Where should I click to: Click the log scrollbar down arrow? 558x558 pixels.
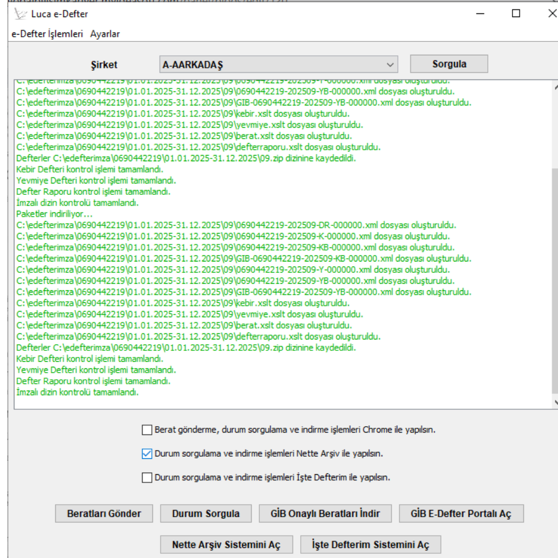click(555, 402)
